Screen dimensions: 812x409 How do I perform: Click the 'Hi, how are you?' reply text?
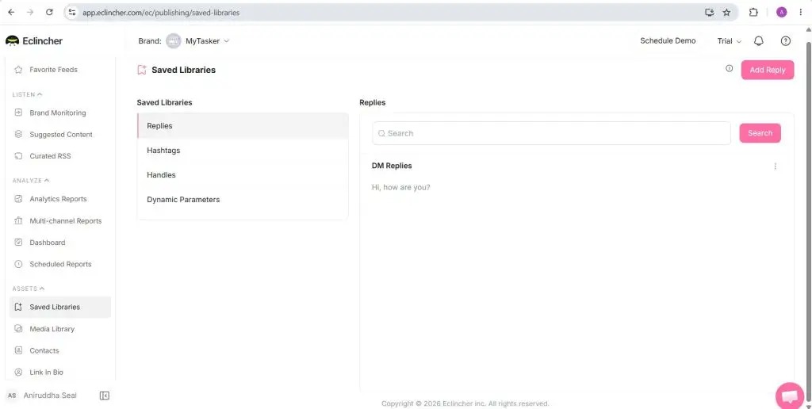click(x=400, y=187)
